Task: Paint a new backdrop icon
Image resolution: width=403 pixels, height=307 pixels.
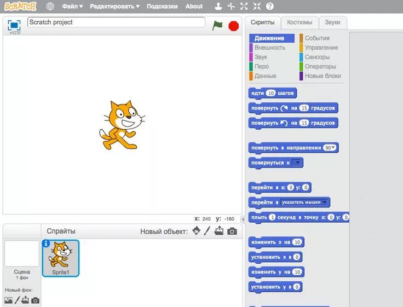Action: pyautogui.click(x=17, y=300)
